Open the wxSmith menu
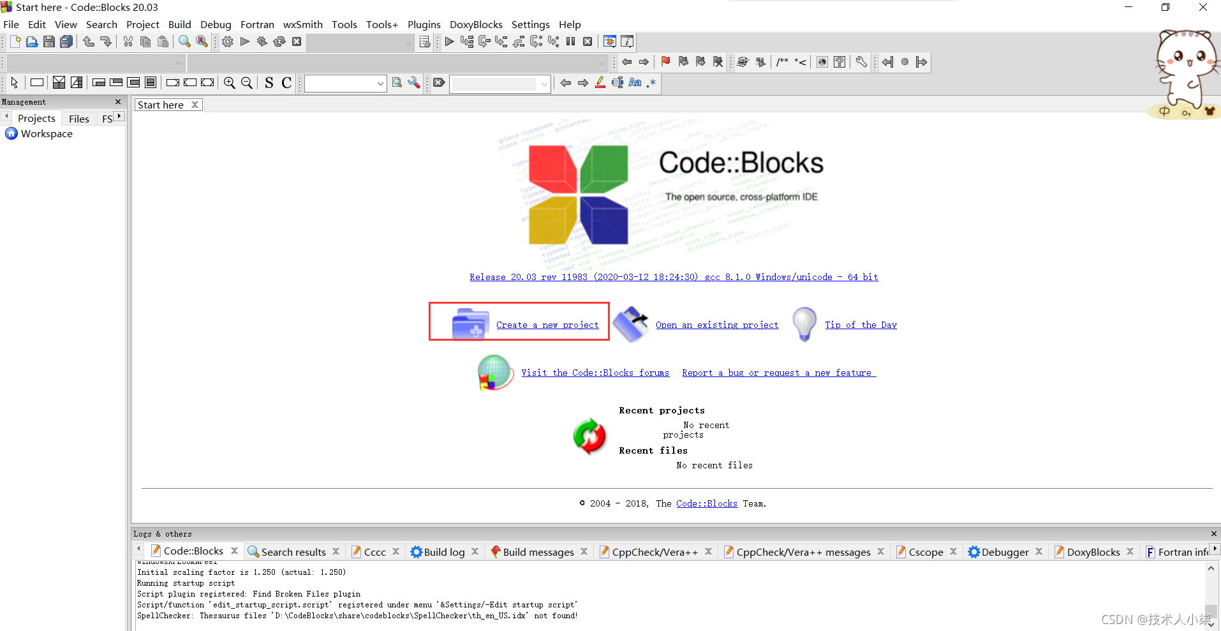The height and width of the screenshot is (631, 1221). (x=303, y=24)
